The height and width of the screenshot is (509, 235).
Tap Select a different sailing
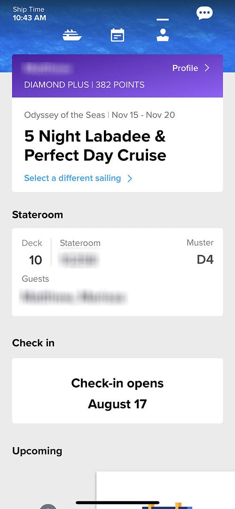(x=72, y=178)
